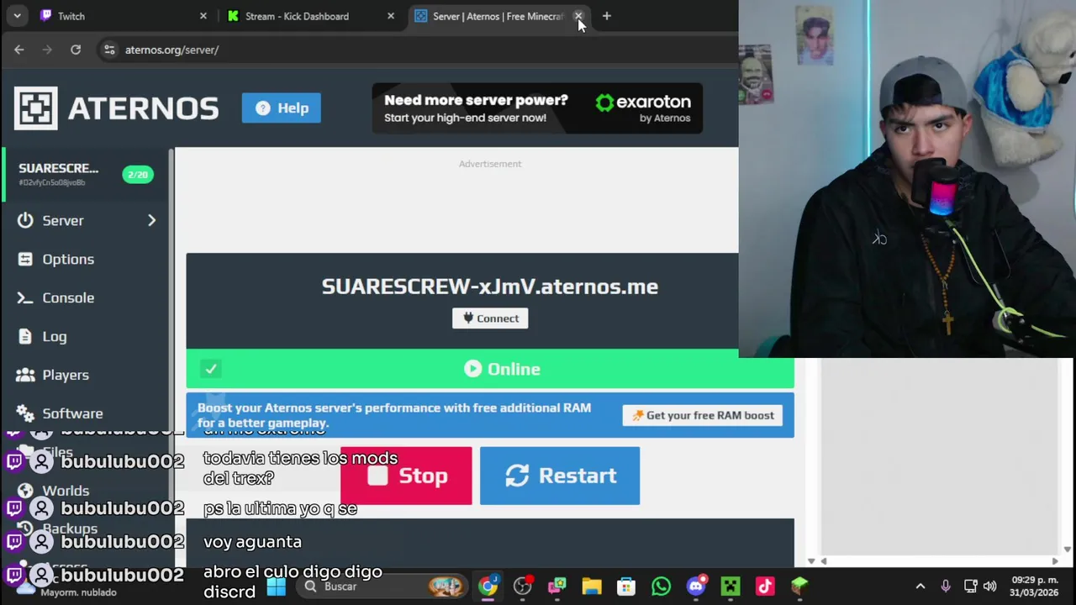The height and width of the screenshot is (605, 1076).
Task: Reload the Aternos page
Action: (x=76, y=50)
